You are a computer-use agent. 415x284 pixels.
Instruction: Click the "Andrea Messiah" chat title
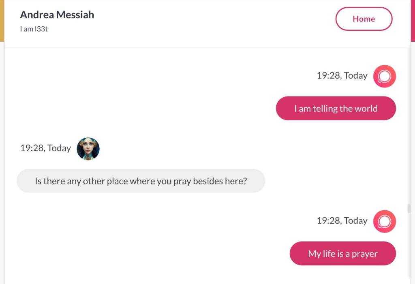pyautogui.click(x=57, y=15)
